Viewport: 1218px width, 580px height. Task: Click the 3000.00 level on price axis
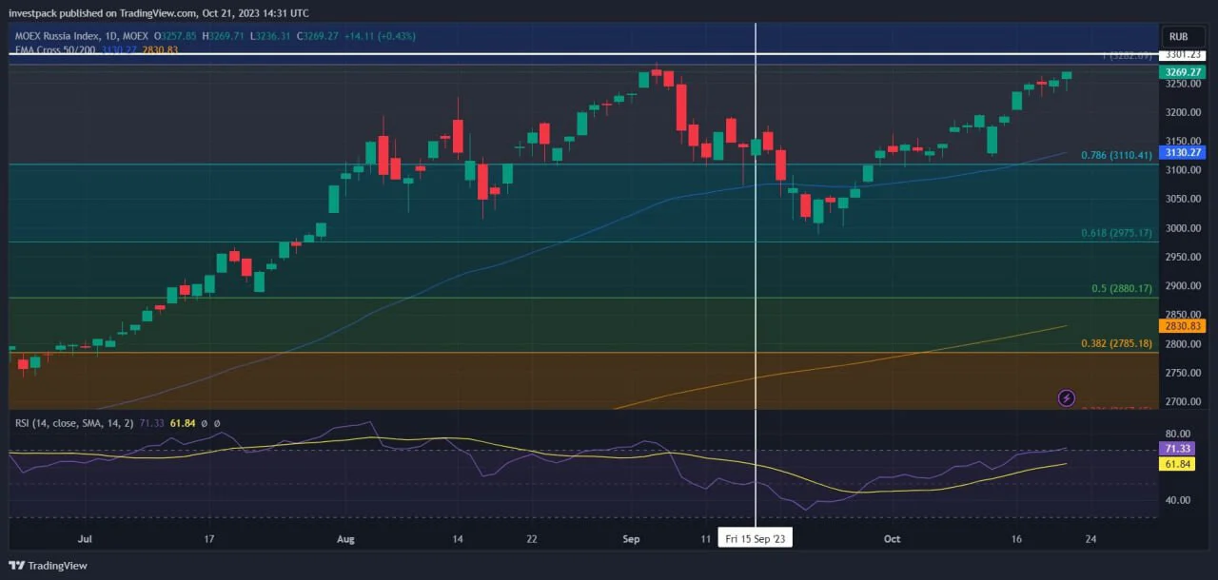click(x=1183, y=228)
